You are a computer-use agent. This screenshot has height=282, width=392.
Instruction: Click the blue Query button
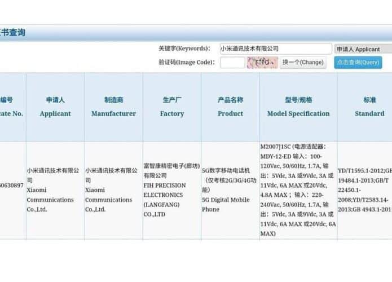pyautogui.click(x=358, y=63)
